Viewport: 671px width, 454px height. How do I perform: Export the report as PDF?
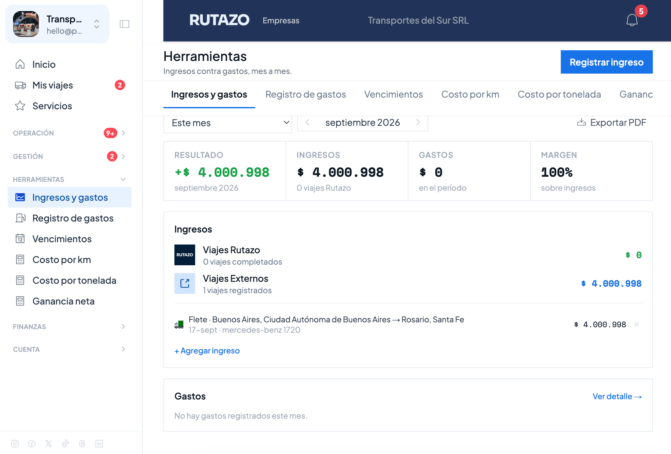coord(611,123)
